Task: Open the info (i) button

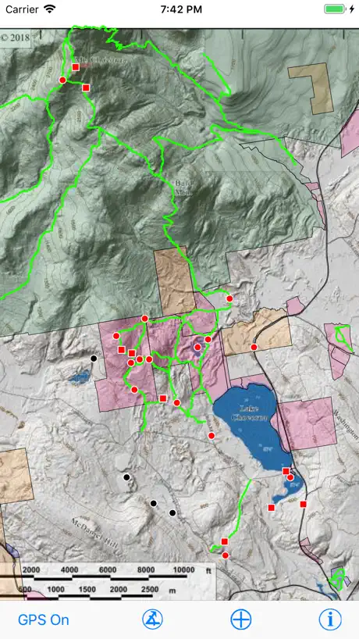Action: click(x=329, y=619)
